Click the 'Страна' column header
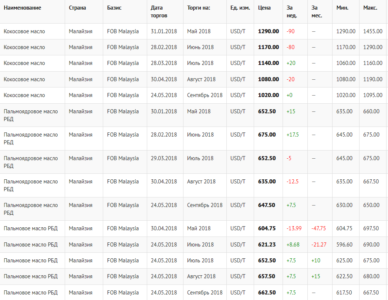Image resolution: width=388 pixels, height=300 pixels. pos(77,8)
